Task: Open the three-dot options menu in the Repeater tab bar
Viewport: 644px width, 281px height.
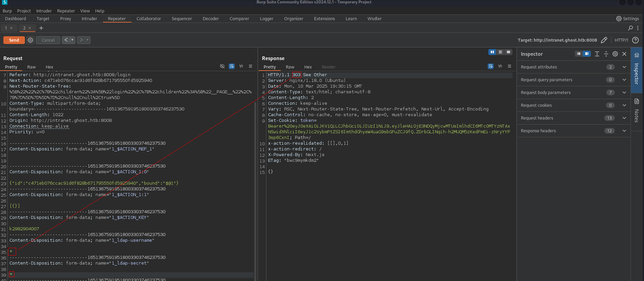Action: point(638,28)
